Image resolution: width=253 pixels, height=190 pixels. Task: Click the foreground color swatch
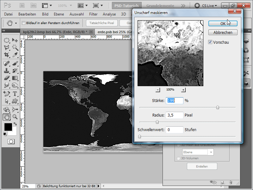coord(8,127)
